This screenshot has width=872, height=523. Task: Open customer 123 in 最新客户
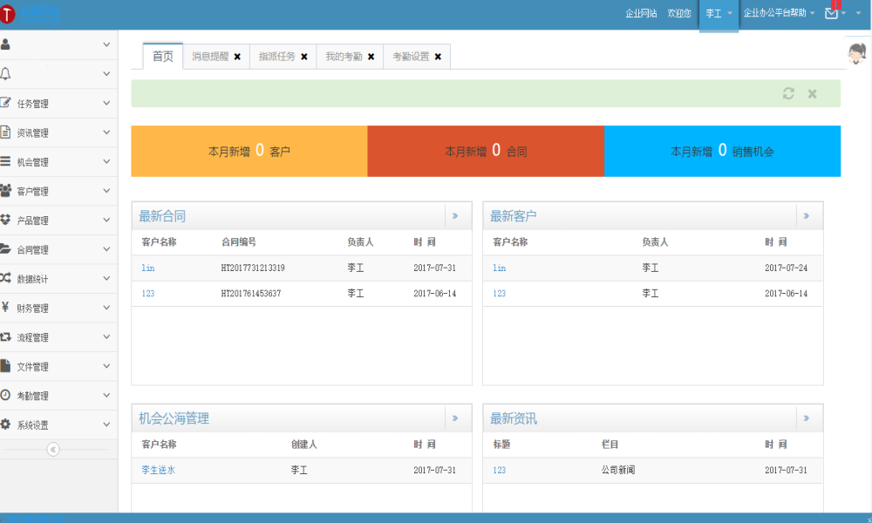[500, 294]
